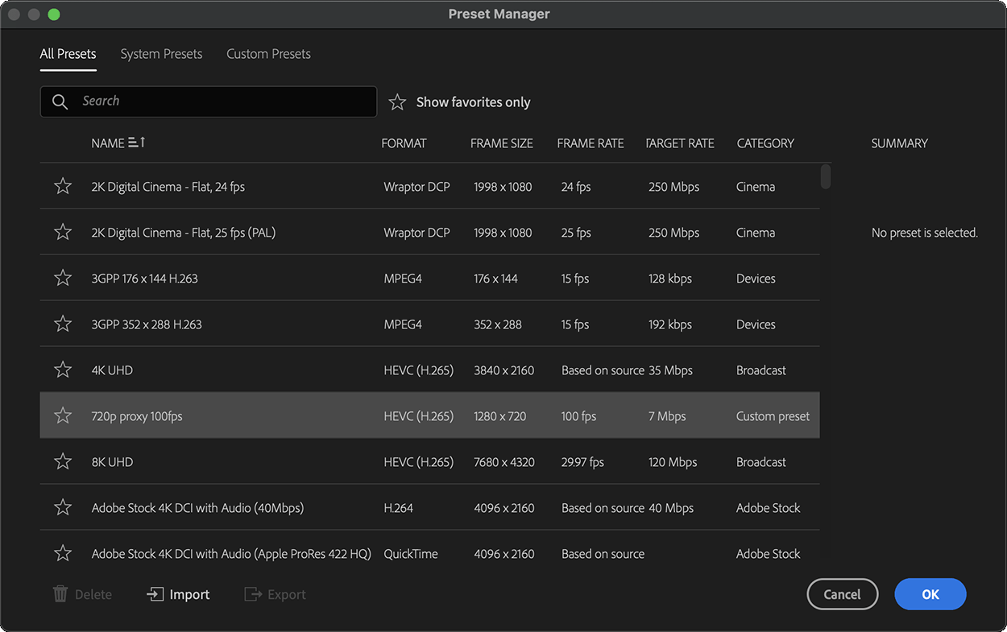Click the 120 Mbps target rate cell

pyautogui.click(x=673, y=462)
